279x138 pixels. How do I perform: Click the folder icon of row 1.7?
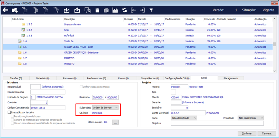pyautogui.click(x=20, y=58)
